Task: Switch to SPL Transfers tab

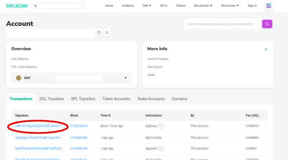Action: pyautogui.click(x=83, y=99)
